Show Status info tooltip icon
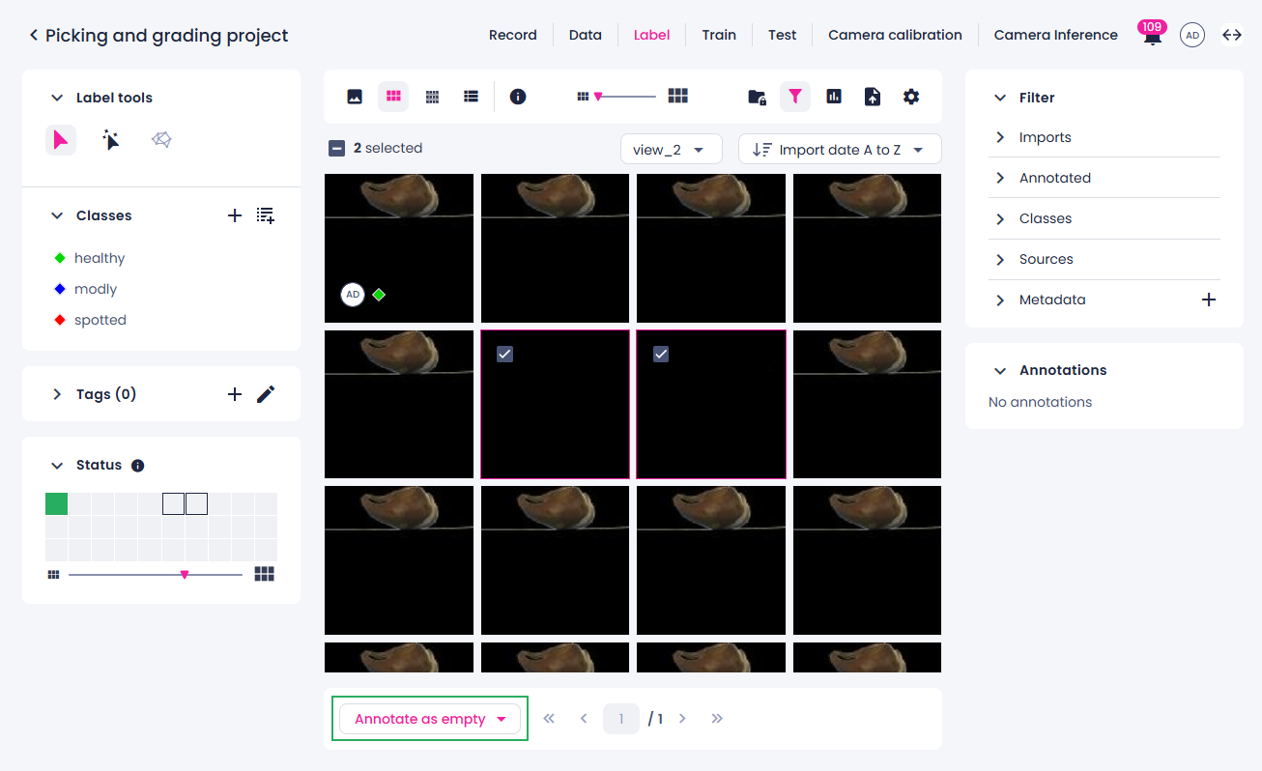Image resolution: width=1262 pixels, height=771 pixels. pyautogui.click(x=137, y=466)
